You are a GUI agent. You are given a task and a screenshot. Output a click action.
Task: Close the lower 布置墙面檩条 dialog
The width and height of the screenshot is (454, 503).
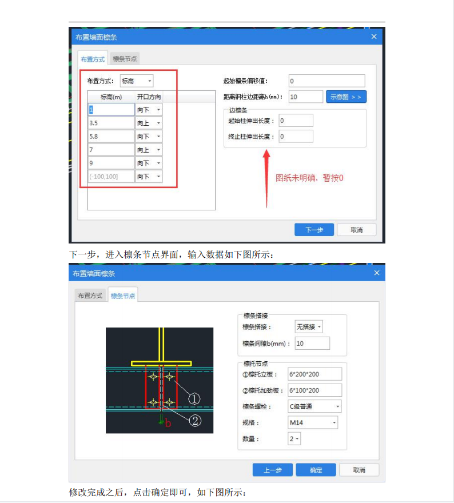click(377, 273)
